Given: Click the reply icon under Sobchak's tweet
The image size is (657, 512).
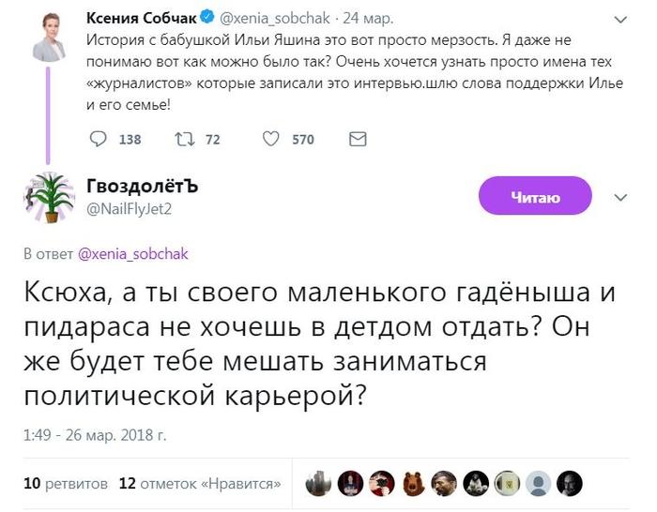Looking at the screenshot, I should click(99, 140).
